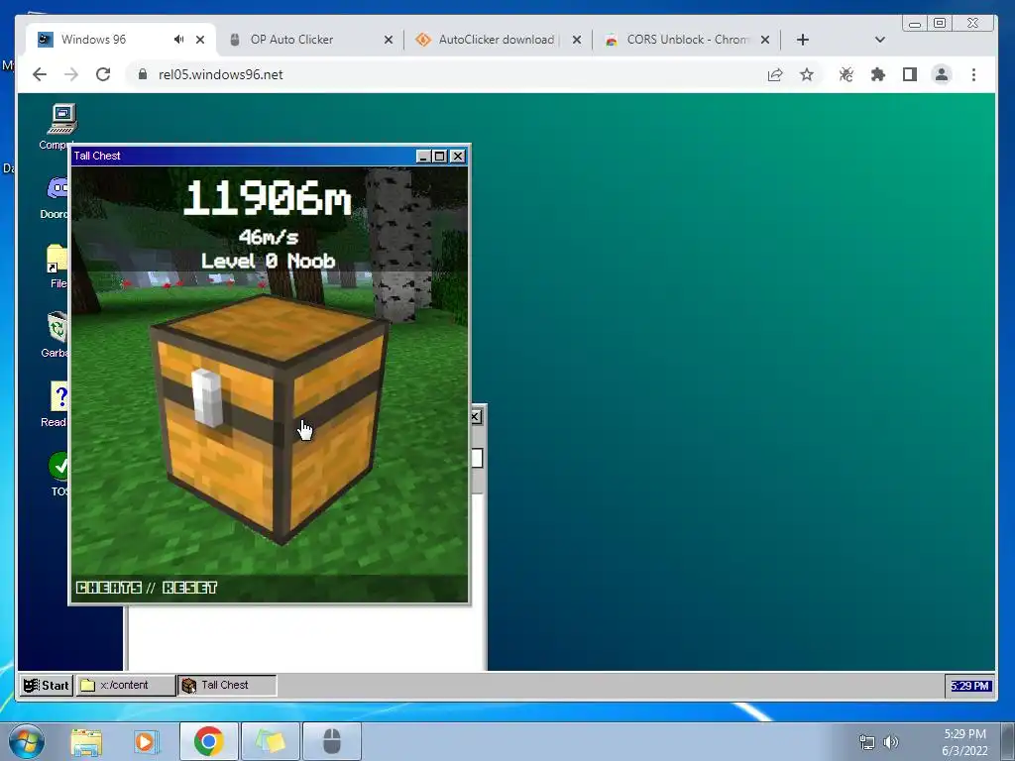Close the OP Auto Clicker tab

coord(389,40)
